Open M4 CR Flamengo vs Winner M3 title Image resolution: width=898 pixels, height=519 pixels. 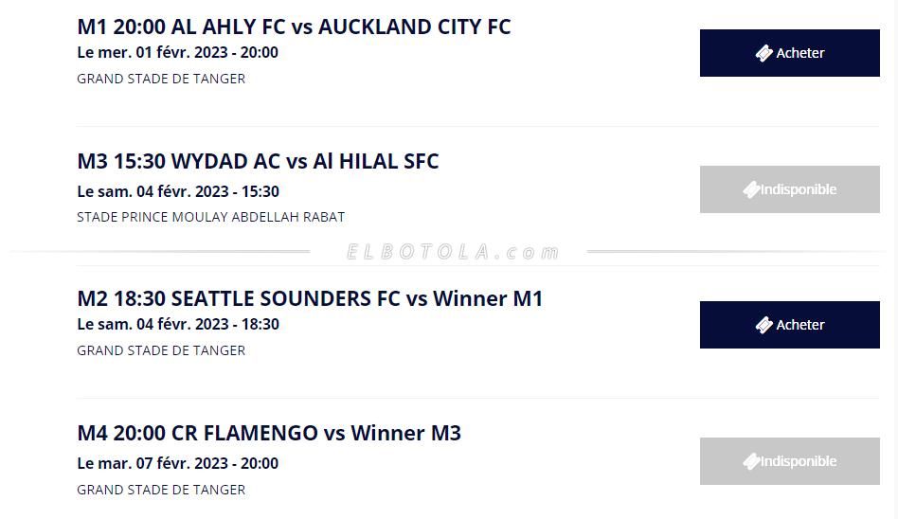coord(269,433)
